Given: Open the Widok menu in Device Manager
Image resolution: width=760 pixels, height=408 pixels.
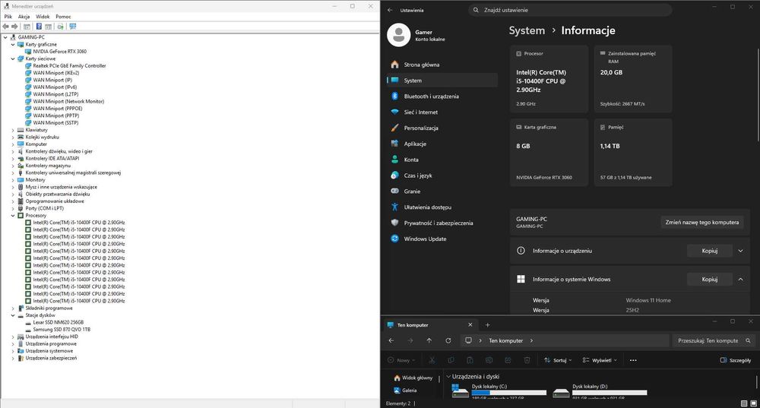Looking at the screenshot, I should click(x=43, y=17).
